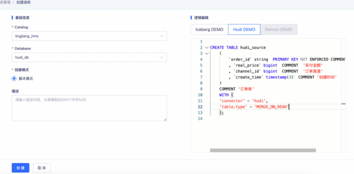
Task: Click the COMMENT '订单表' code line
Action: point(237,89)
